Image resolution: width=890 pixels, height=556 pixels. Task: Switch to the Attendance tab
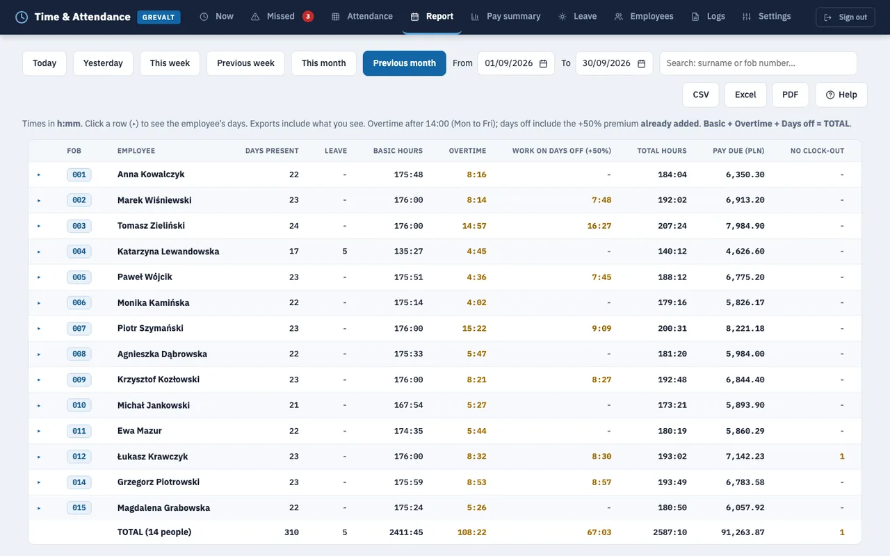[362, 16]
